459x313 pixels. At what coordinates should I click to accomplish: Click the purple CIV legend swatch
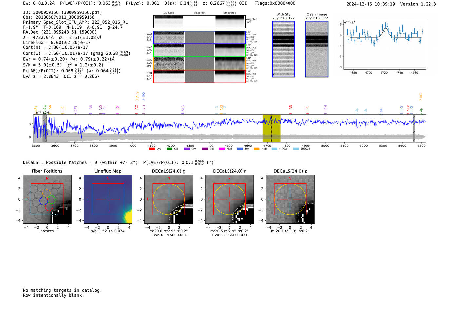tap(187, 149)
